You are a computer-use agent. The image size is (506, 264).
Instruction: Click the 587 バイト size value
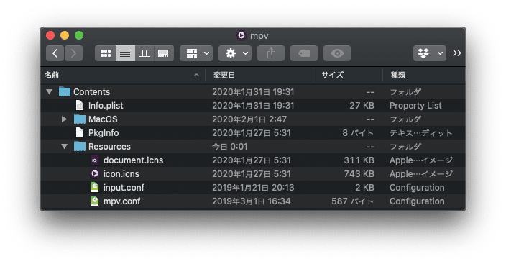click(x=353, y=201)
